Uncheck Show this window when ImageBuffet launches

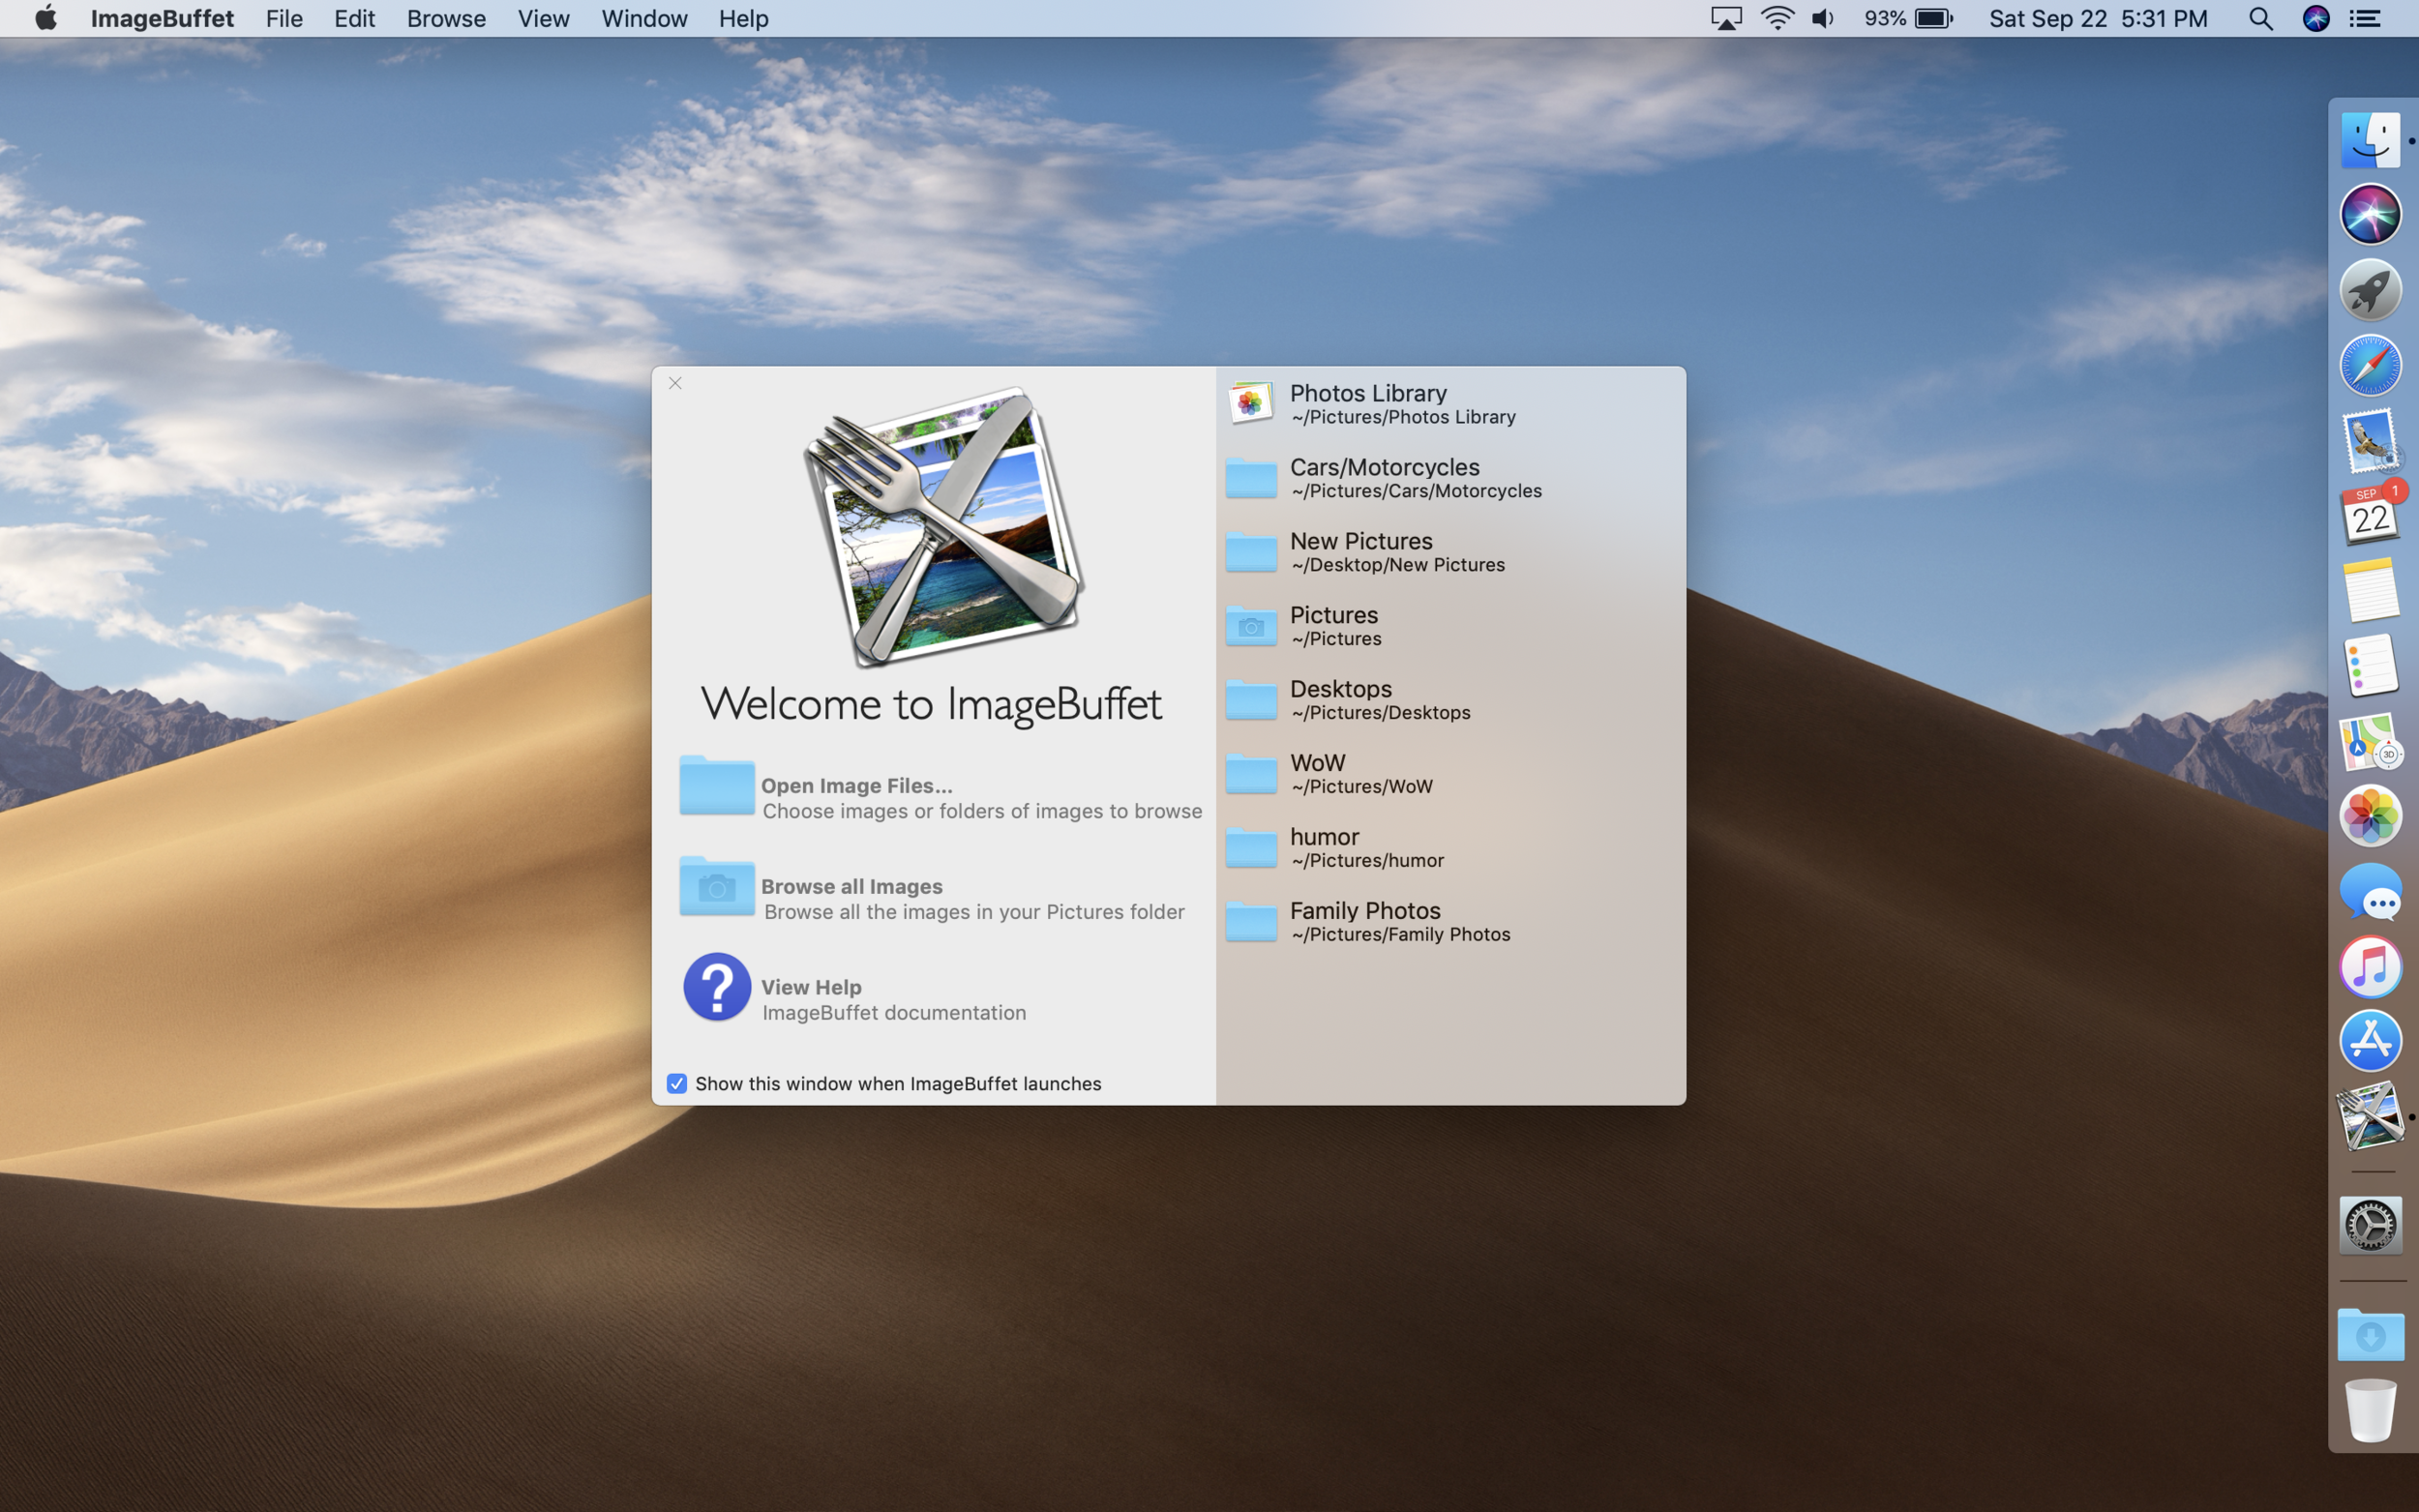(x=677, y=1083)
